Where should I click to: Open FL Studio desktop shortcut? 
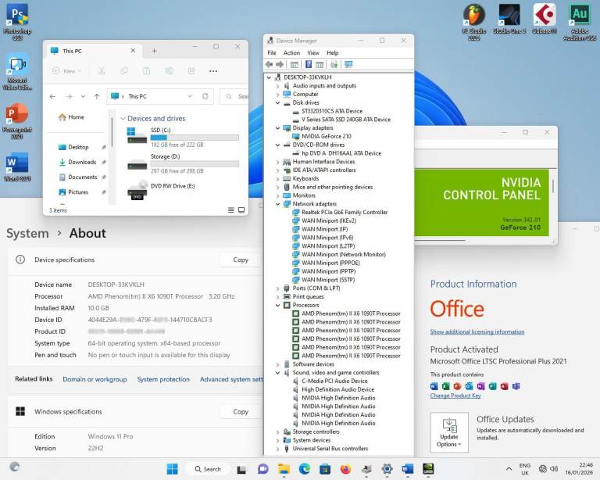coord(473,17)
